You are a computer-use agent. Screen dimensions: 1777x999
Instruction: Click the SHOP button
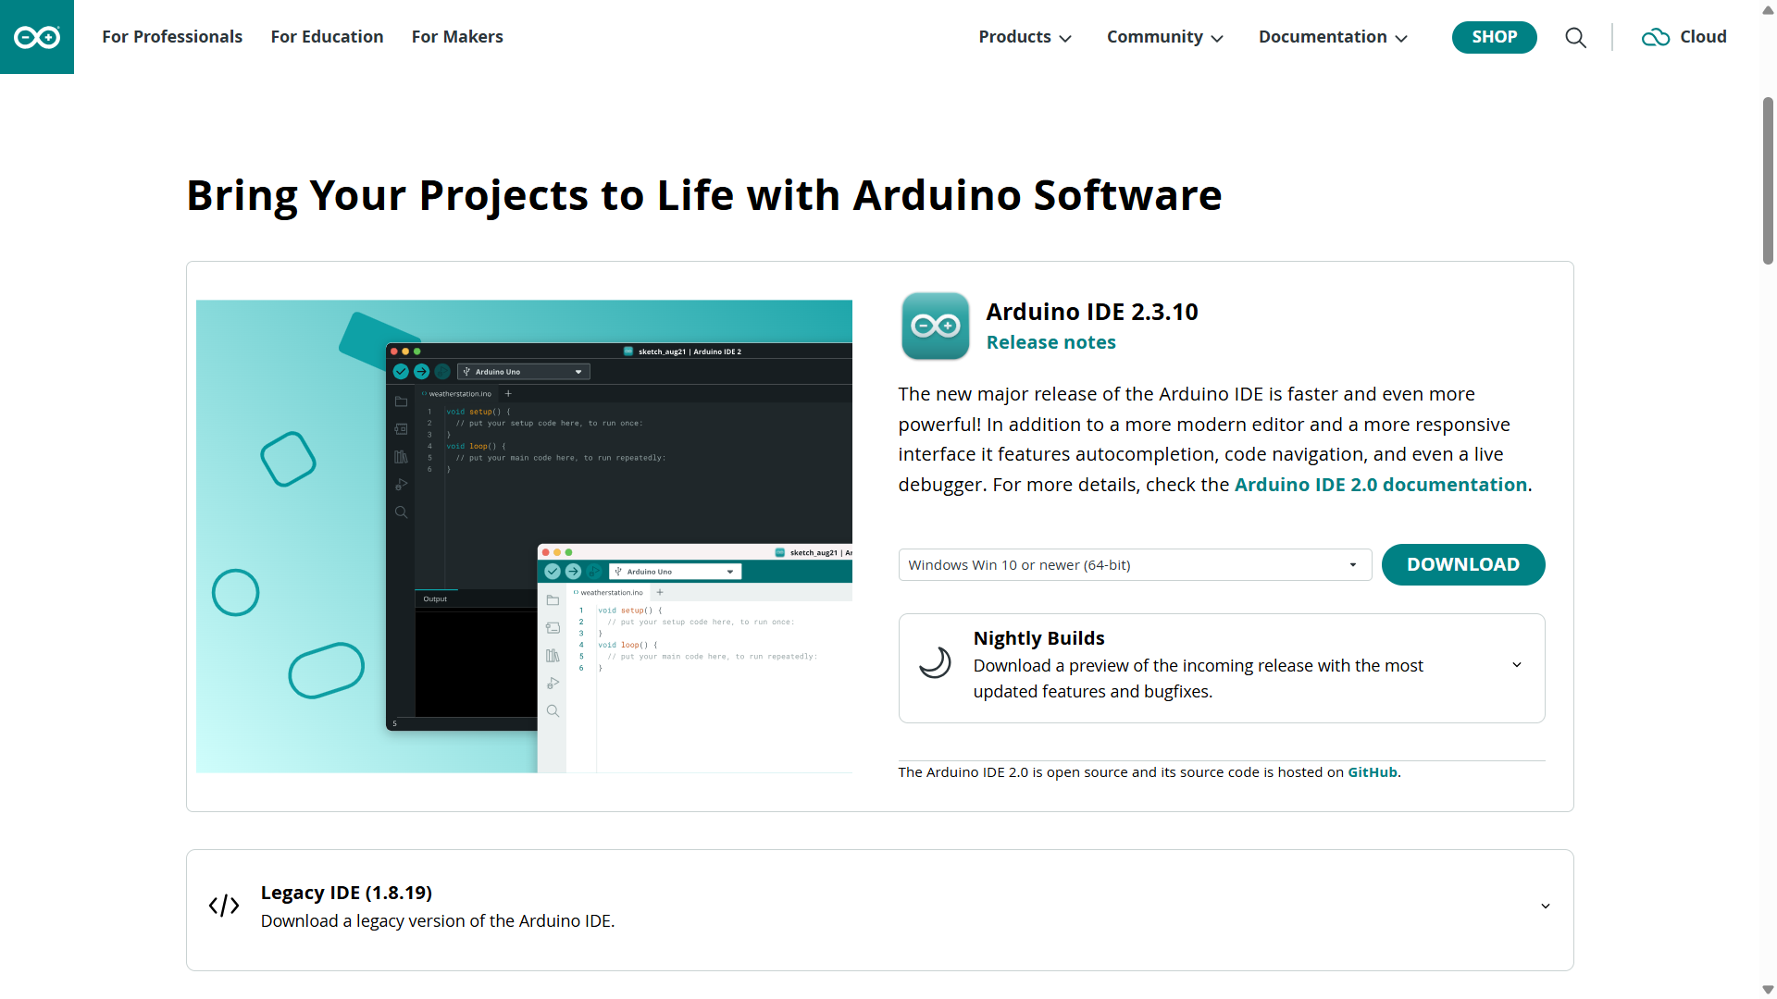click(1495, 37)
